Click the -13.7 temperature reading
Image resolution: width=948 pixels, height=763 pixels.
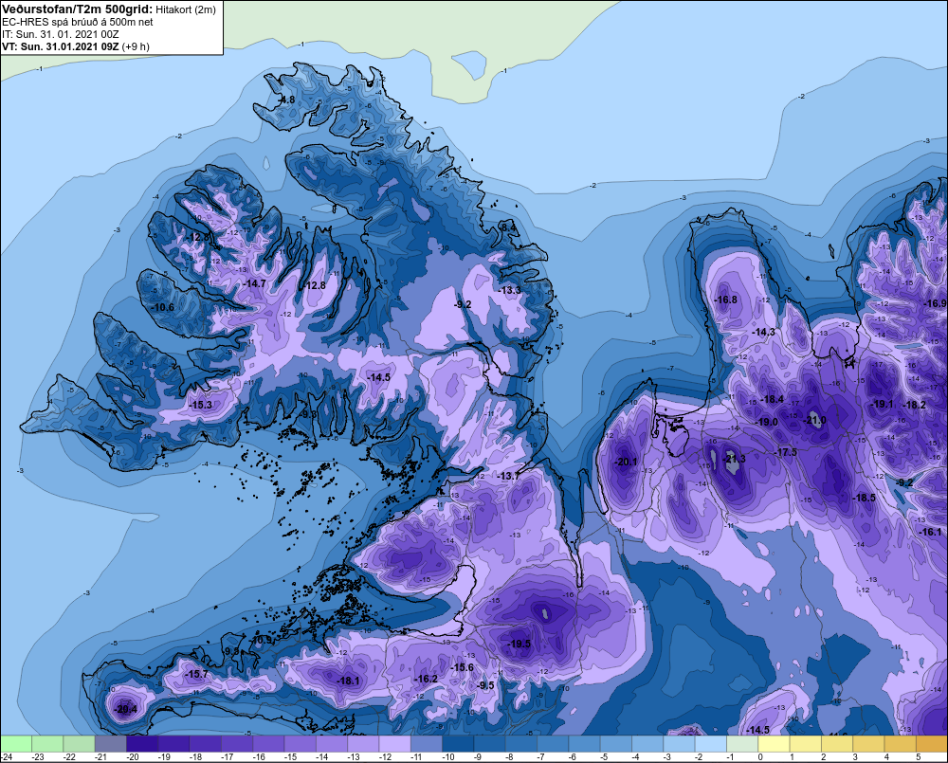point(508,477)
